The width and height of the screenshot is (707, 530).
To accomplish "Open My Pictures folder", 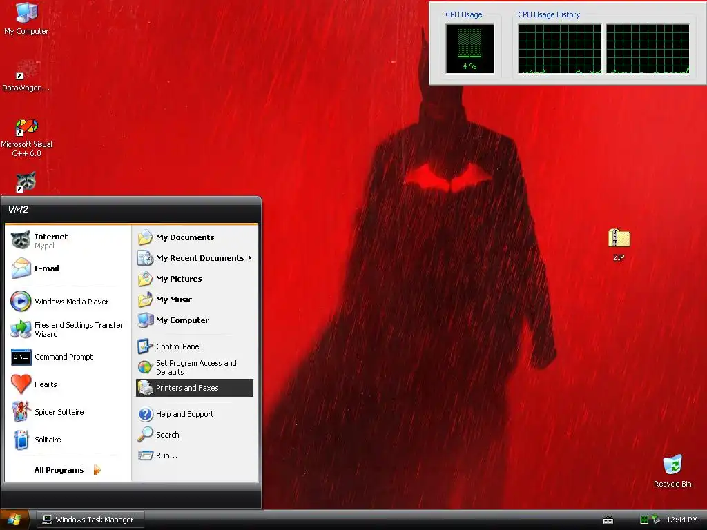I will click(194, 279).
